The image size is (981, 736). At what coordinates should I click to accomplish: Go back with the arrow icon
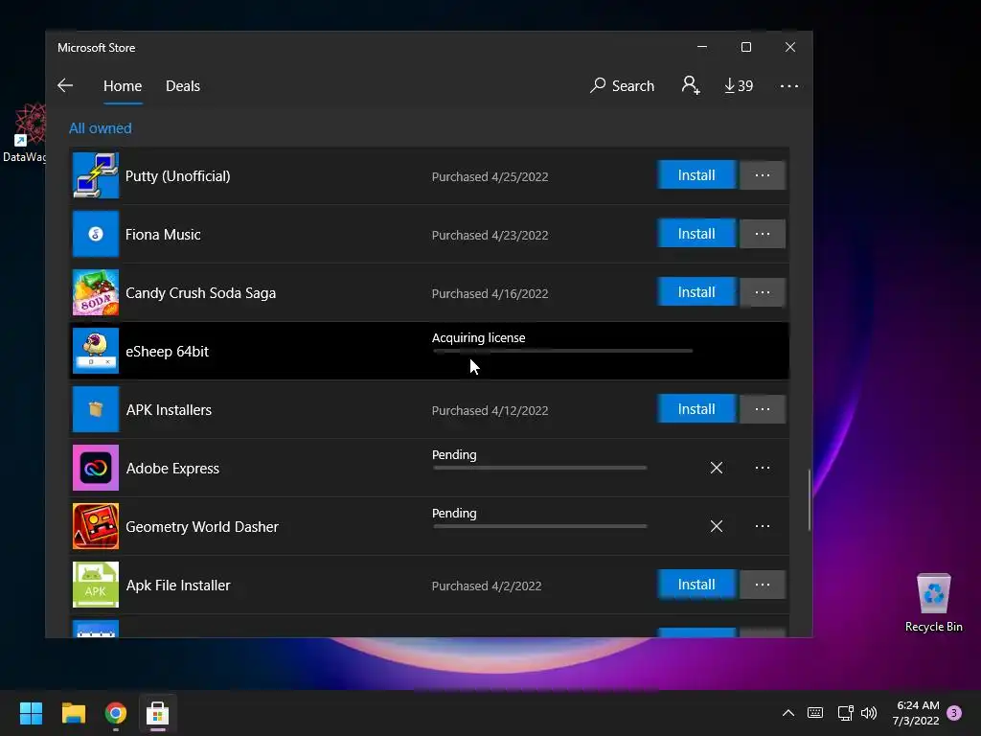[65, 85]
